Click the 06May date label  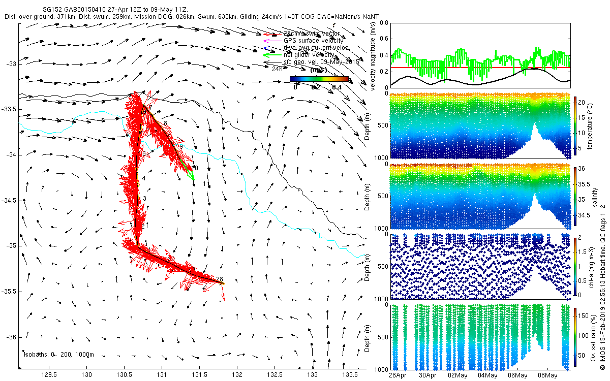[518, 375]
